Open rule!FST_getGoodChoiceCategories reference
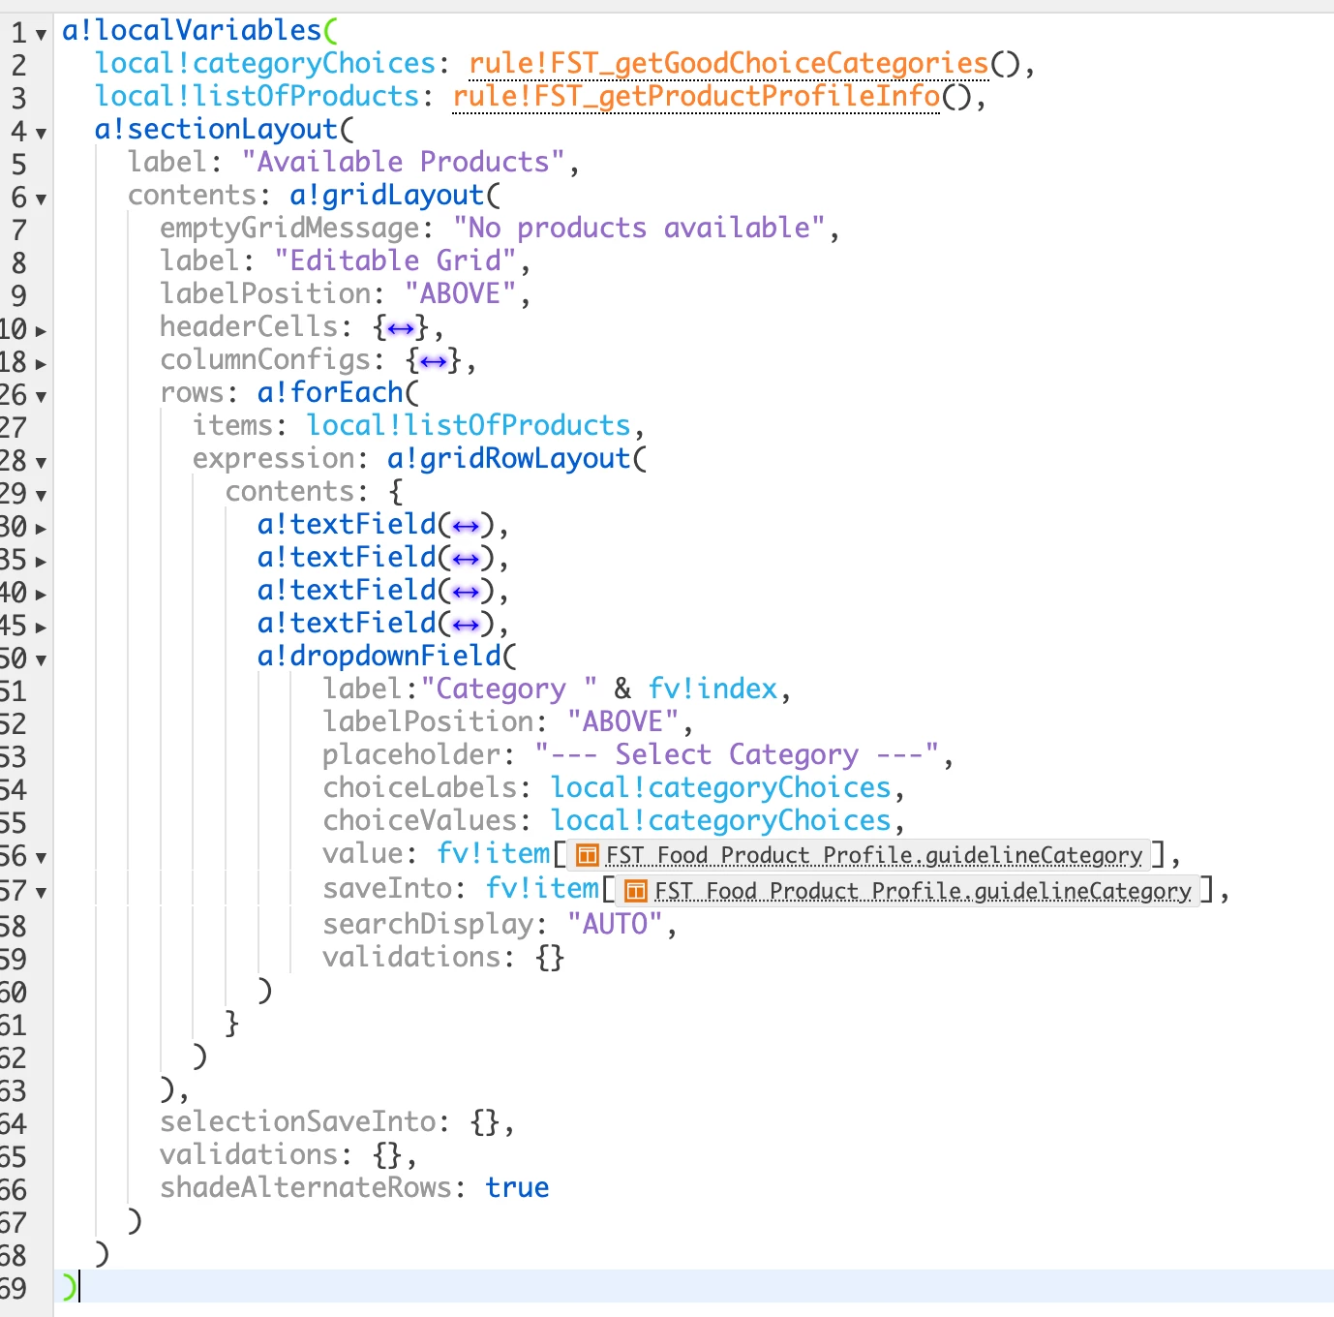This screenshot has width=1334, height=1317. tap(729, 64)
